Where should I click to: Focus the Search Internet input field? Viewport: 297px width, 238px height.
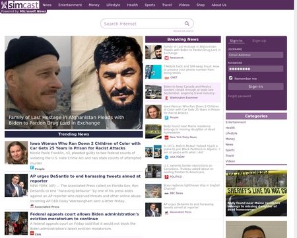tap(143, 24)
